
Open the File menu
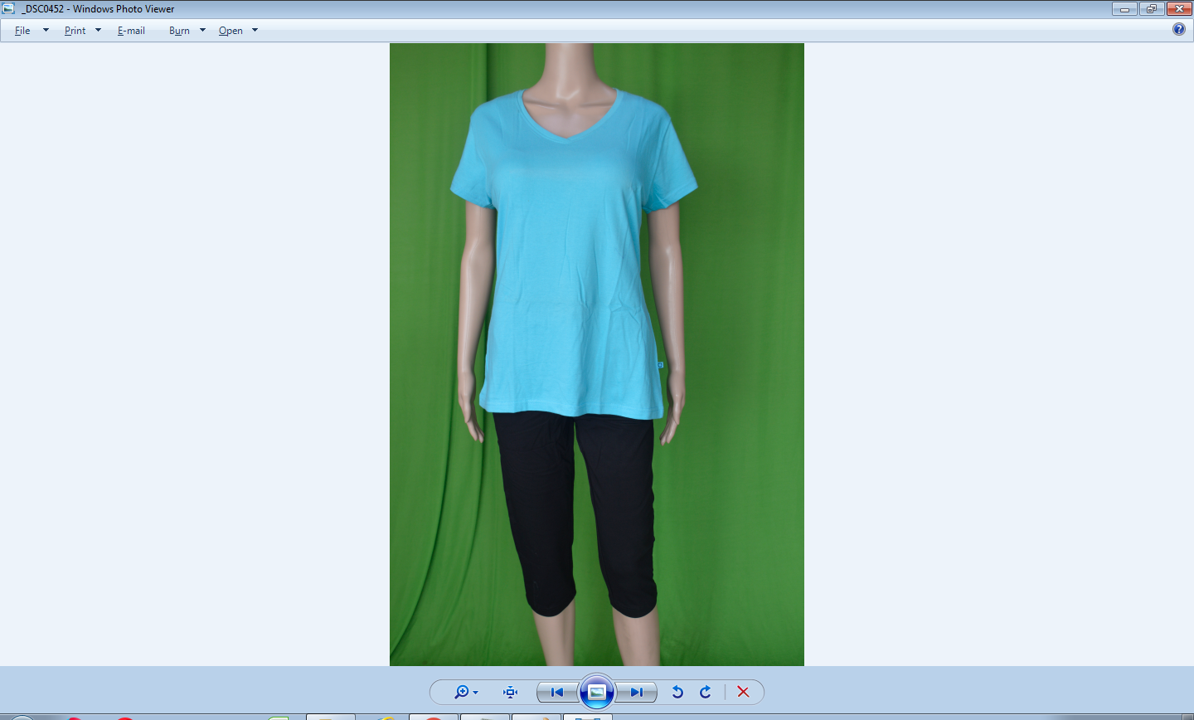22,31
